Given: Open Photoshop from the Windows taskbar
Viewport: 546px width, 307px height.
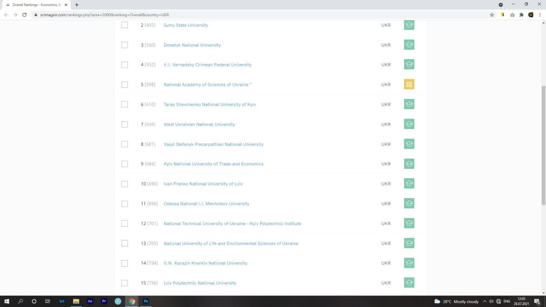Looking at the screenshot, I should (x=146, y=301).
